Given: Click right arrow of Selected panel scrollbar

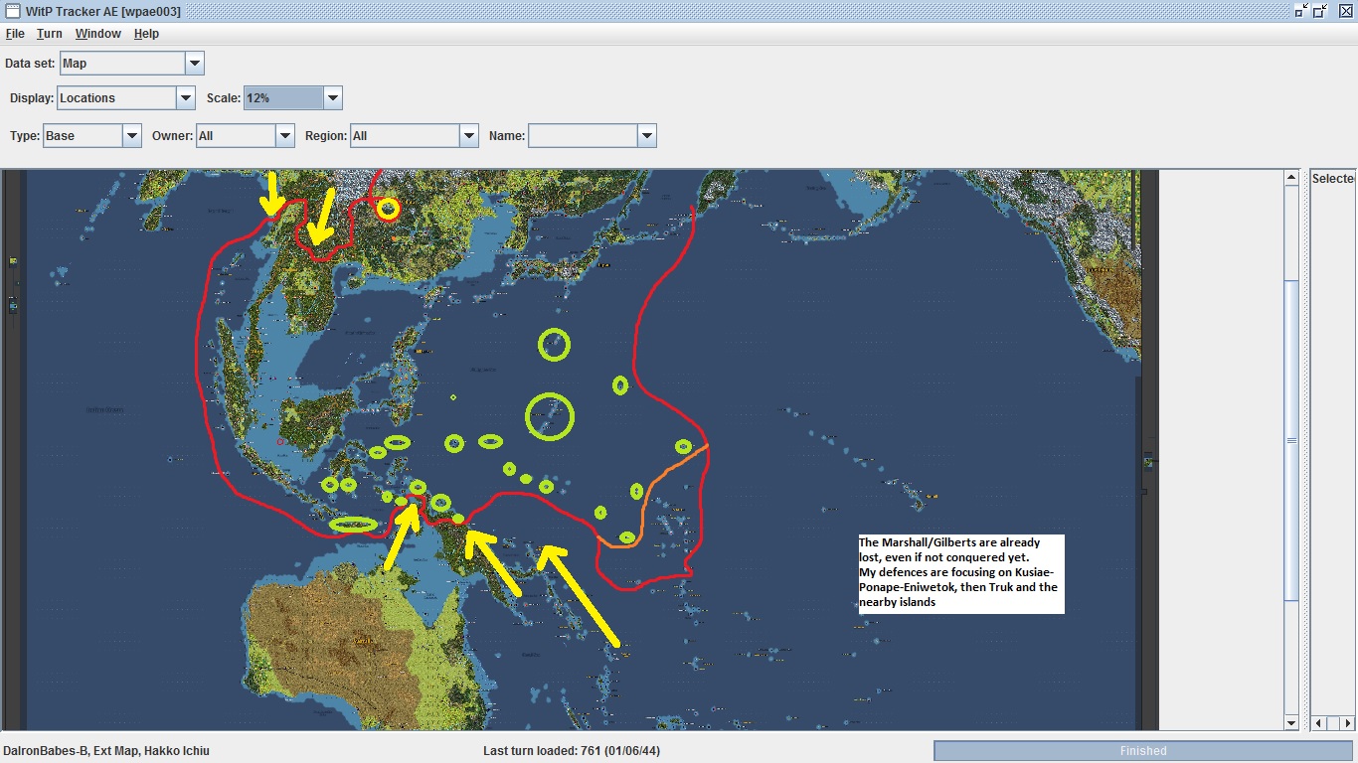Looking at the screenshot, I should 1349,723.
